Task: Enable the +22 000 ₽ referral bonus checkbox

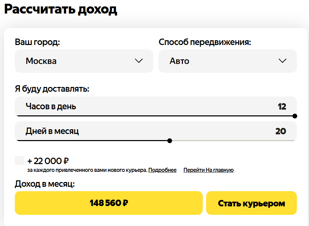Action: 19,161
